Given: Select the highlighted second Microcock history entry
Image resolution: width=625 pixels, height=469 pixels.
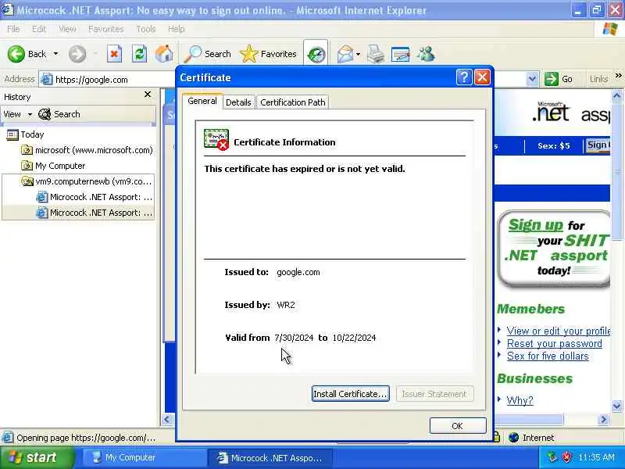Looking at the screenshot, I should [x=94, y=213].
